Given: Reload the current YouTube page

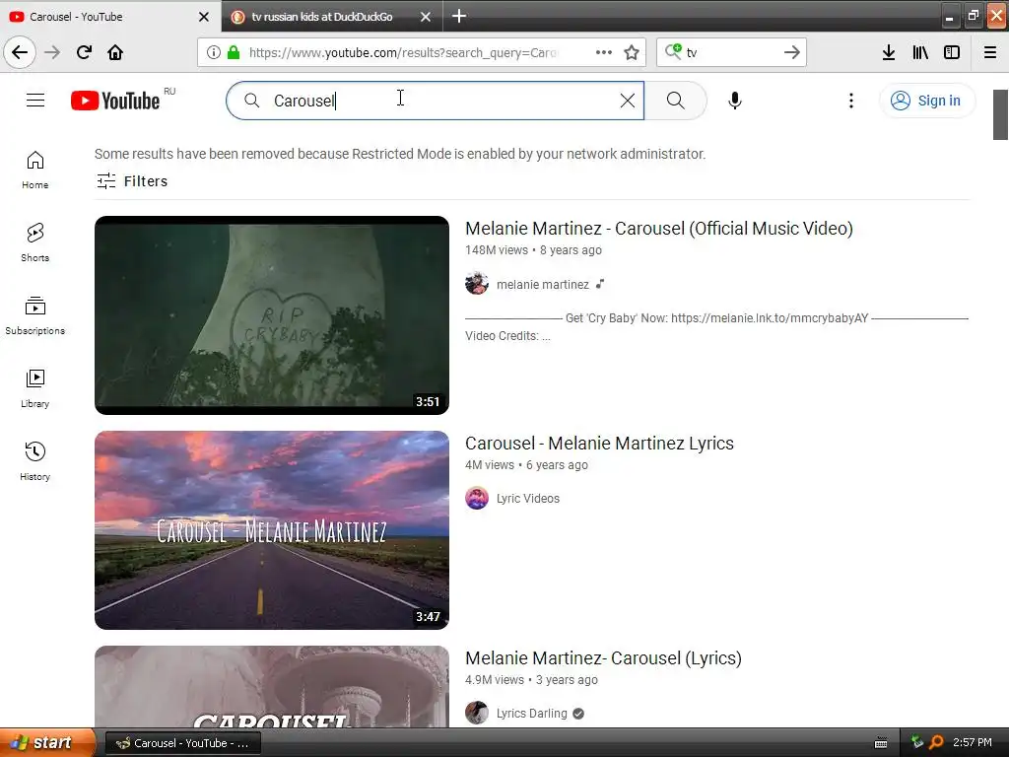Looking at the screenshot, I should (85, 52).
